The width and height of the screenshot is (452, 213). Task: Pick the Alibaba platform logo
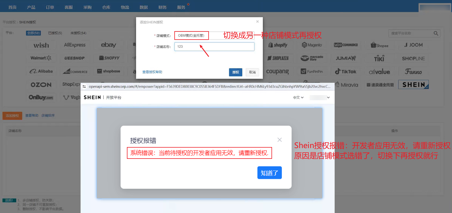pyautogui.click(x=41, y=71)
